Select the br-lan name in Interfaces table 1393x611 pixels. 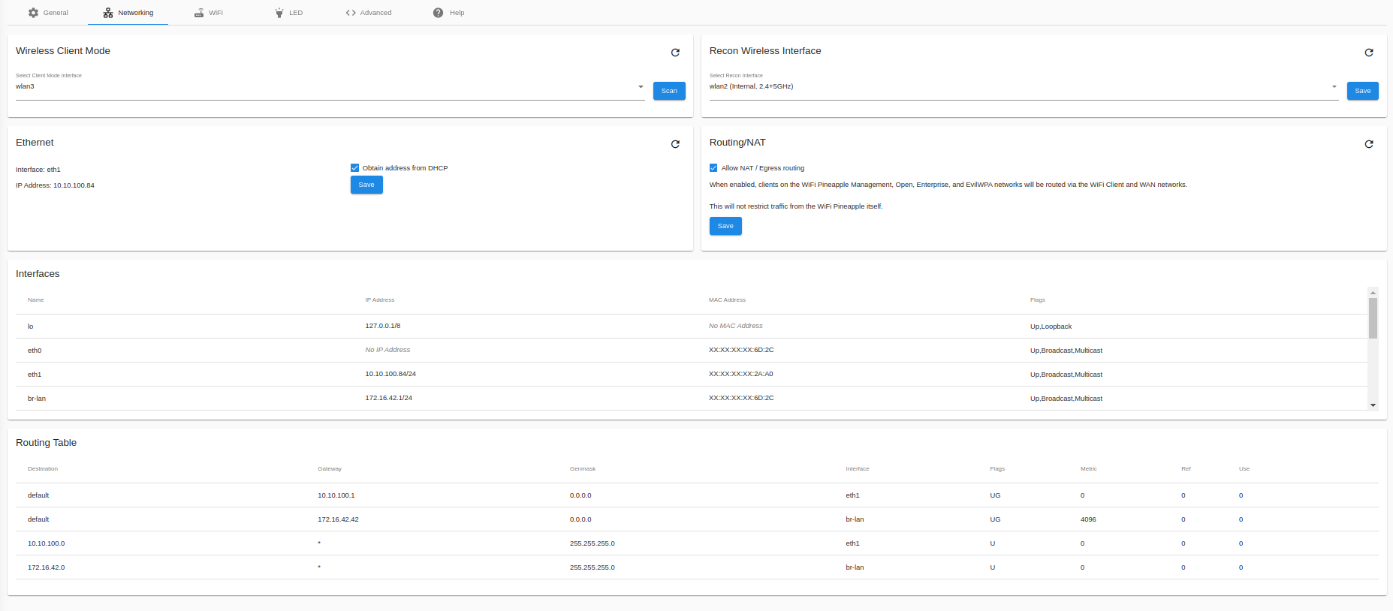tap(37, 399)
